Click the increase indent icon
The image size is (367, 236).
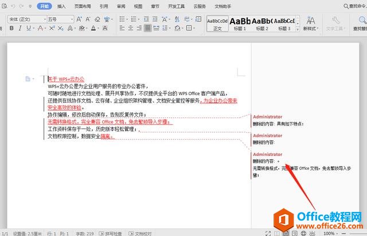tap(155, 19)
